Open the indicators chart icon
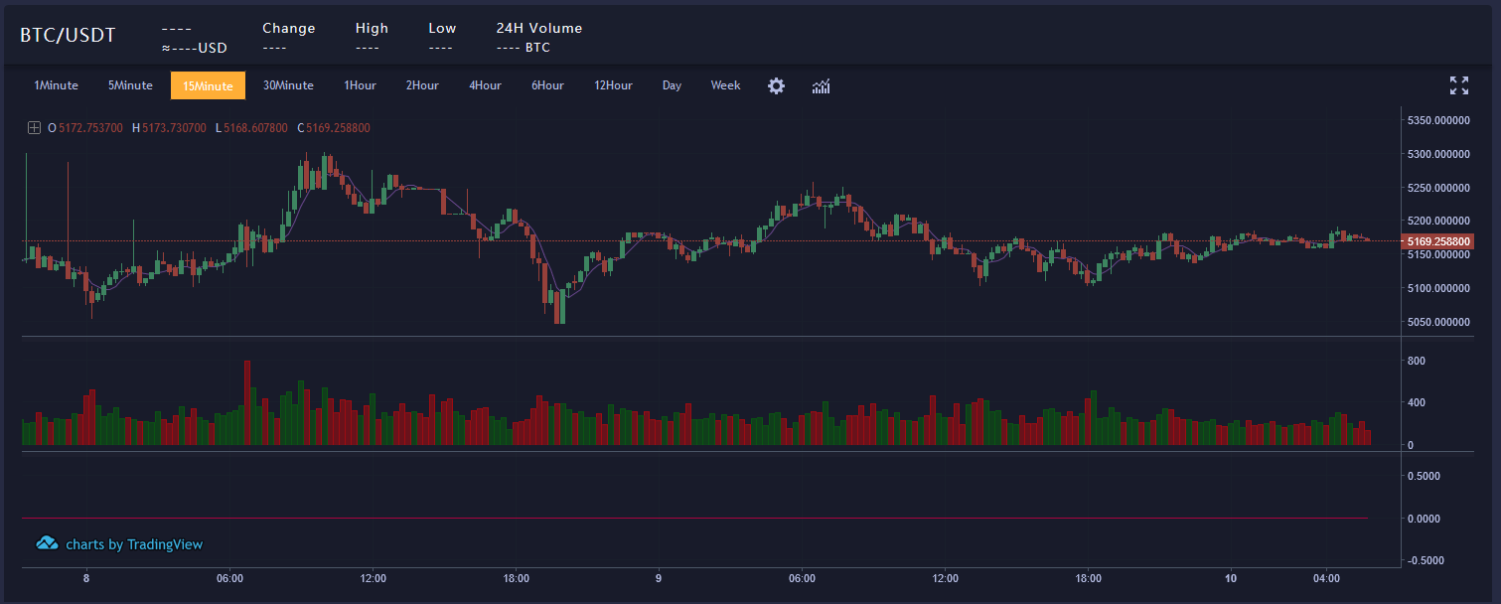Image resolution: width=1501 pixels, height=604 pixels. [821, 85]
